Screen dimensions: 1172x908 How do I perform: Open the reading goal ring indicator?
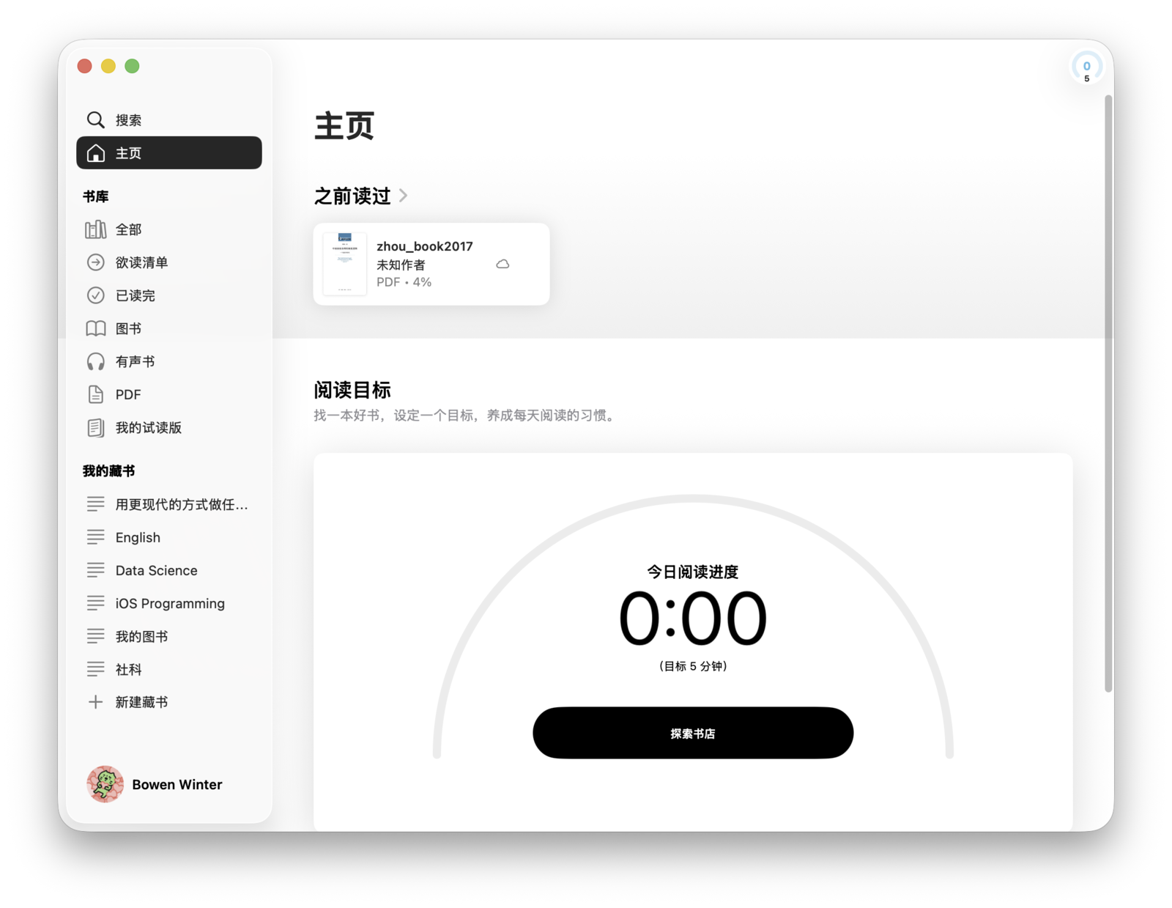click(1086, 69)
